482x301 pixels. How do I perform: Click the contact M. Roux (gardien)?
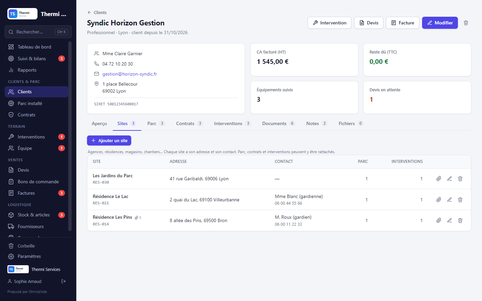(293, 217)
